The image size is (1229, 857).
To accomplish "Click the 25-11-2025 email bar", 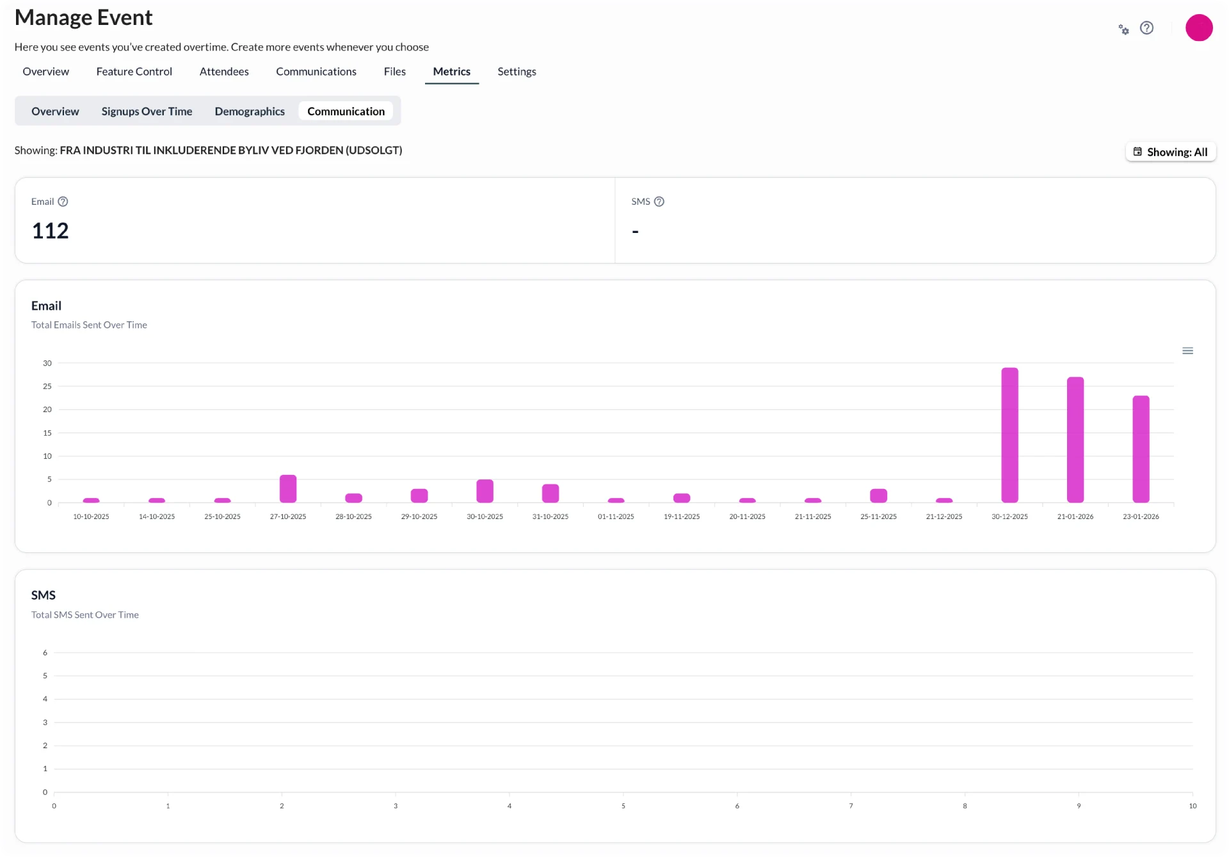I will tap(879, 496).
